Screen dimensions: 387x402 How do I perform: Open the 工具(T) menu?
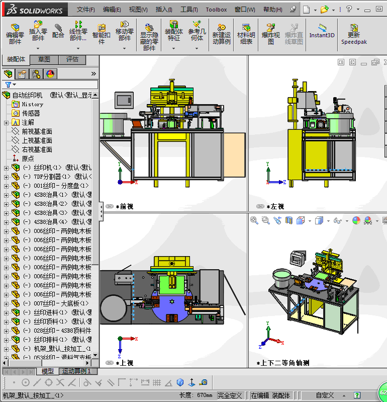[189, 10]
